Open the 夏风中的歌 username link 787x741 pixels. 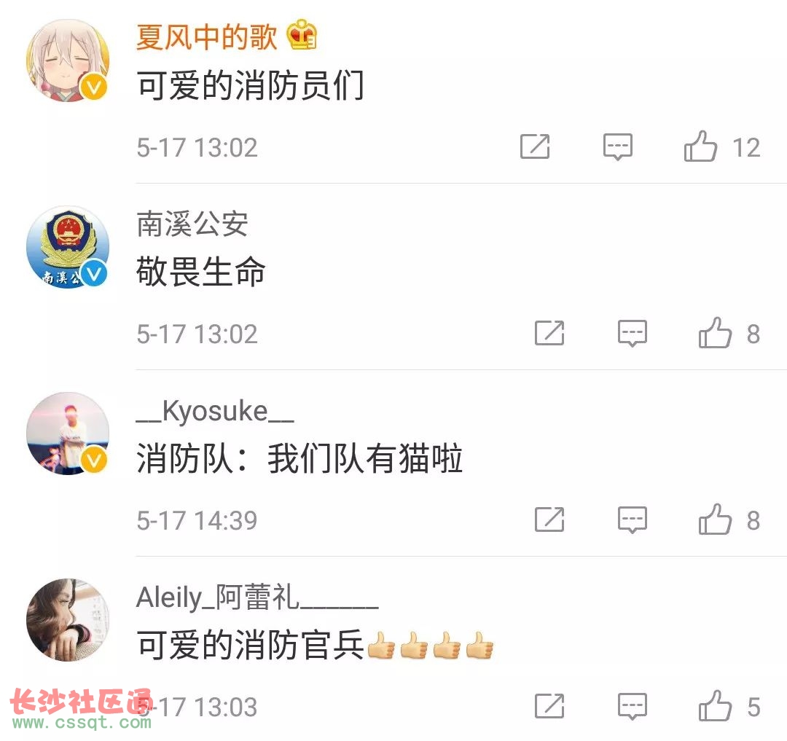(x=206, y=36)
